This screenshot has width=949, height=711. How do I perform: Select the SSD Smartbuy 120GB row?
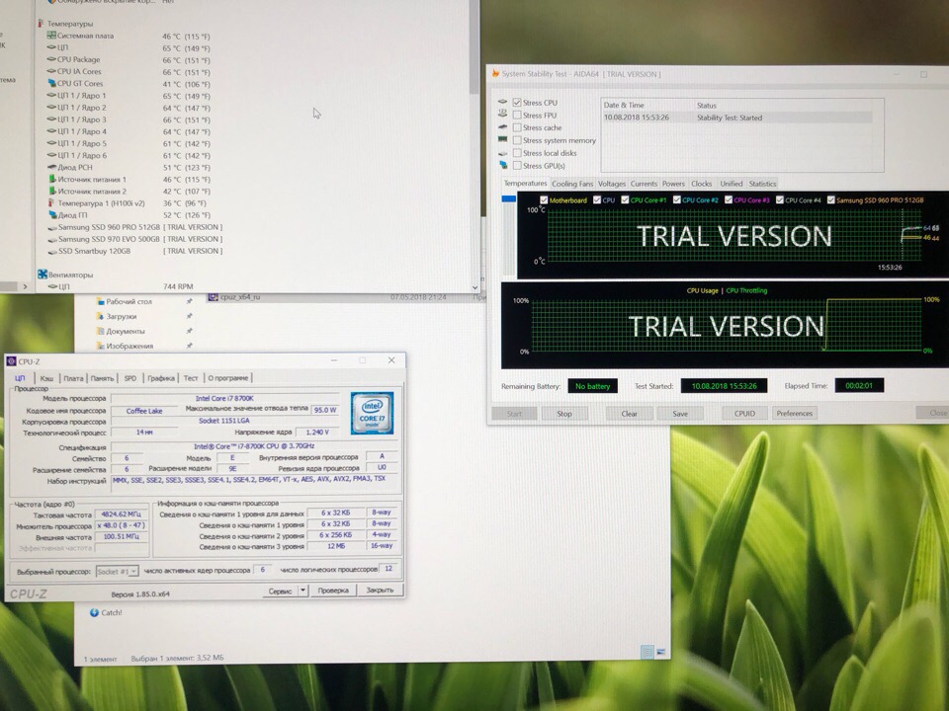[135, 251]
